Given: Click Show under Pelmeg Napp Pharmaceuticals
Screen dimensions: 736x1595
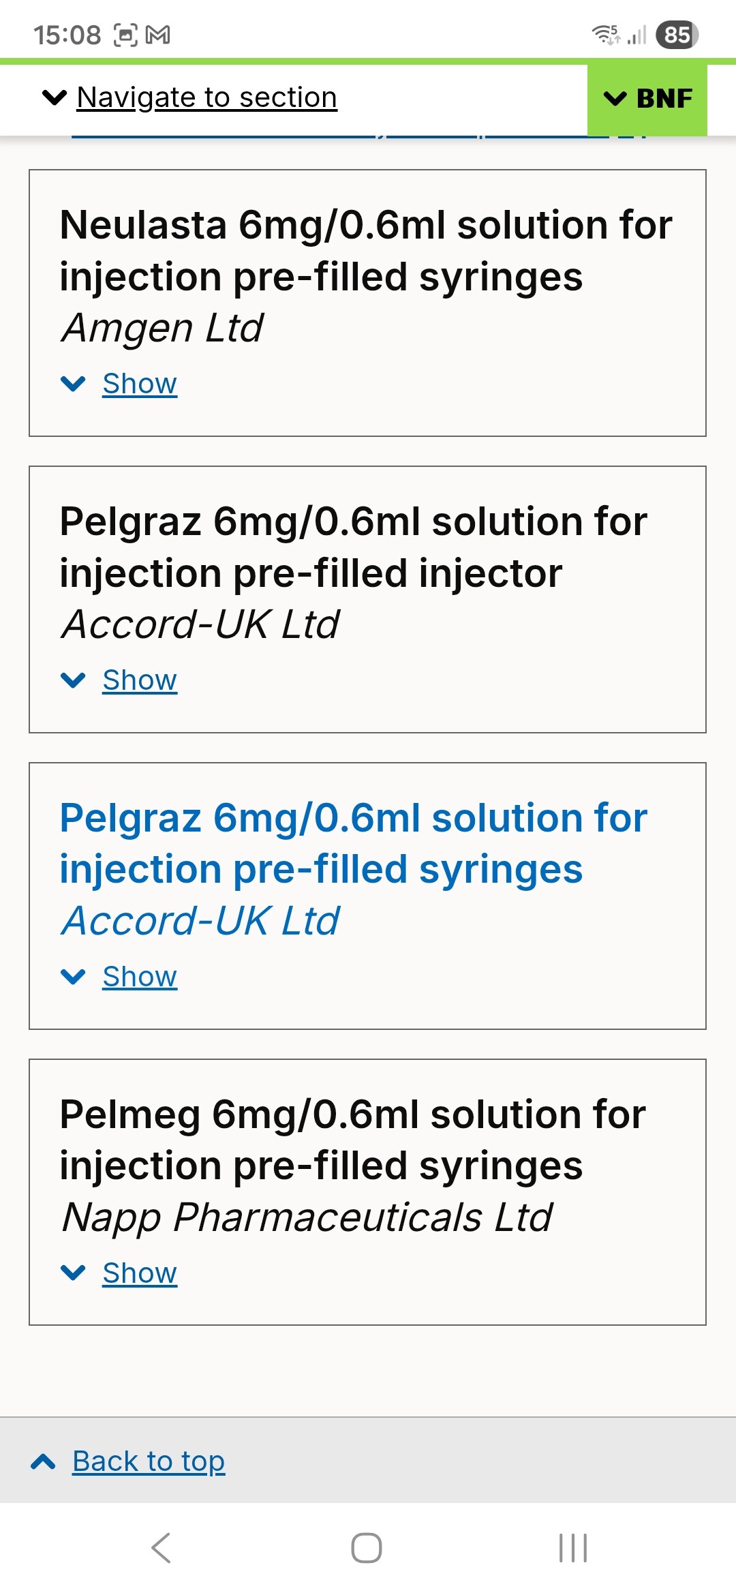Looking at the screenshot, I should 140,1273.
